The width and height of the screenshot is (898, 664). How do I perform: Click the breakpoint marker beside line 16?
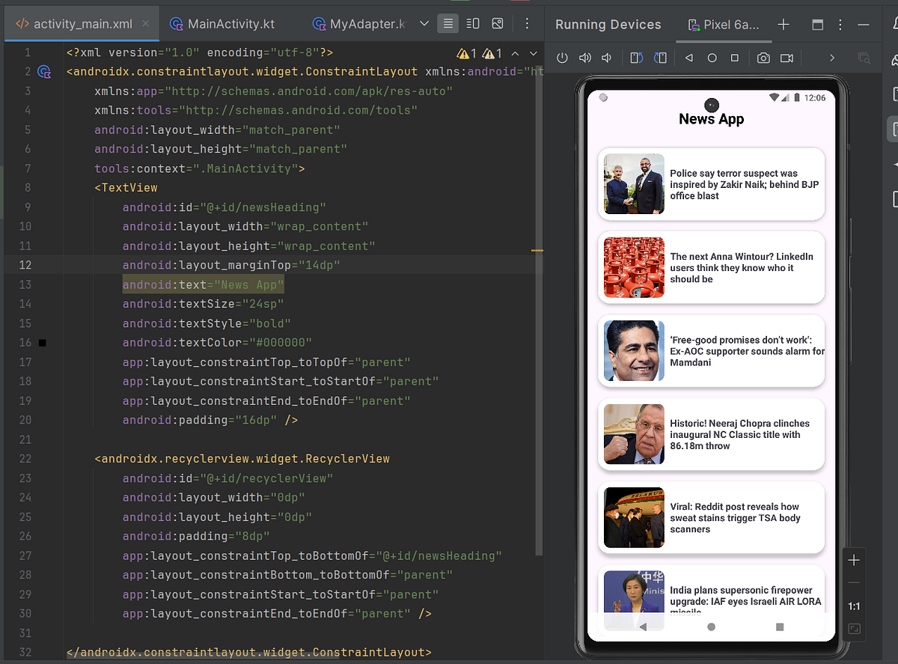click(x=42, y=342)
